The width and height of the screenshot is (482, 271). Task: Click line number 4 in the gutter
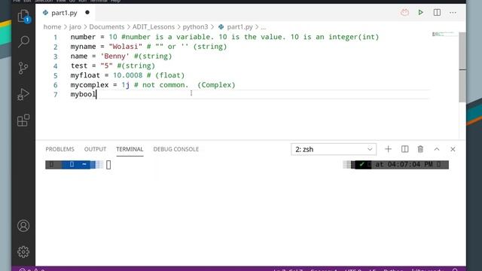click(x=55, y=65)
